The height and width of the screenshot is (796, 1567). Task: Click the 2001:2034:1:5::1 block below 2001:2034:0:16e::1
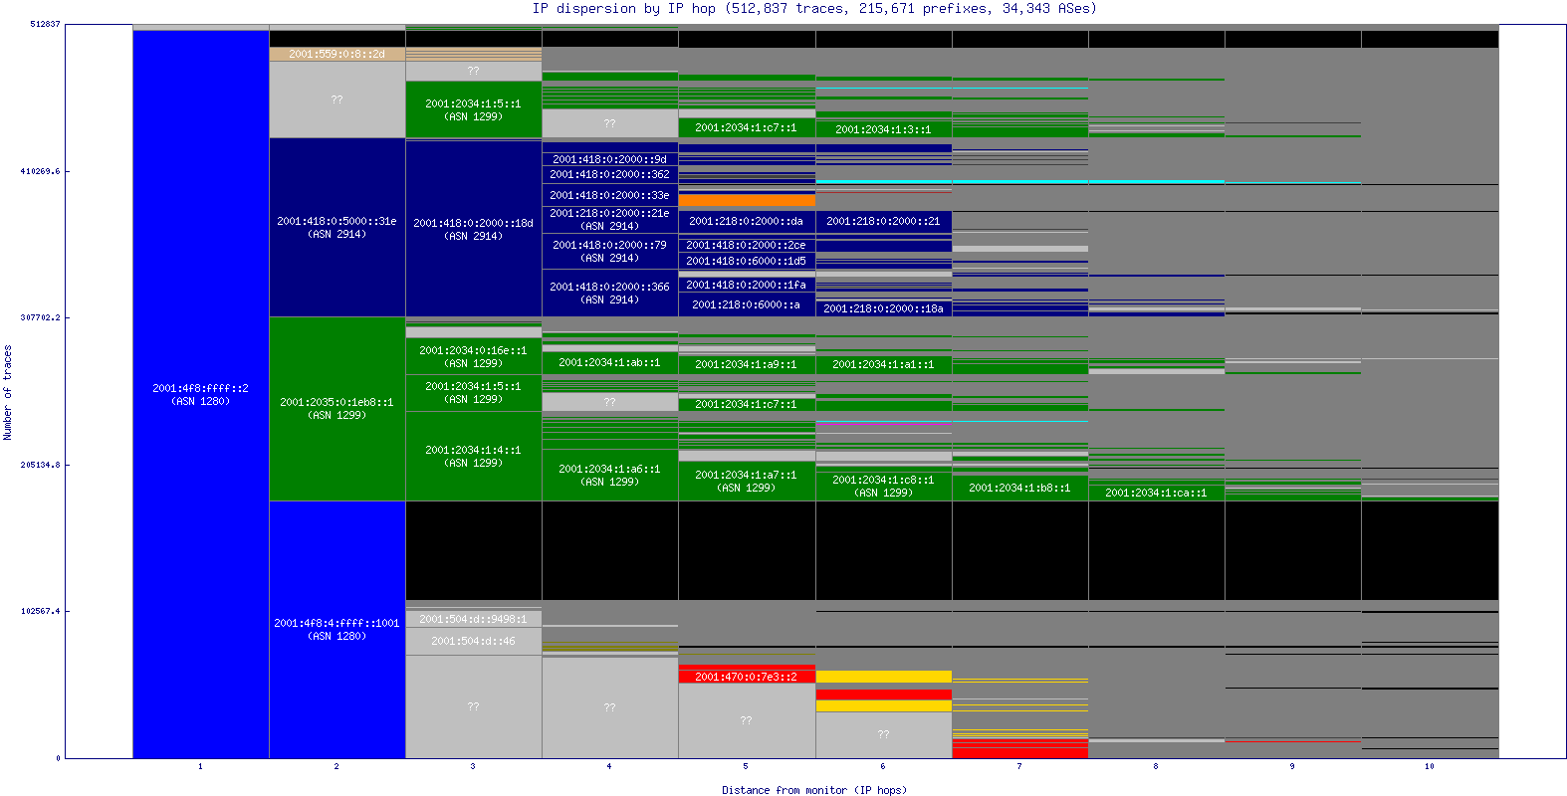point(473,392)
